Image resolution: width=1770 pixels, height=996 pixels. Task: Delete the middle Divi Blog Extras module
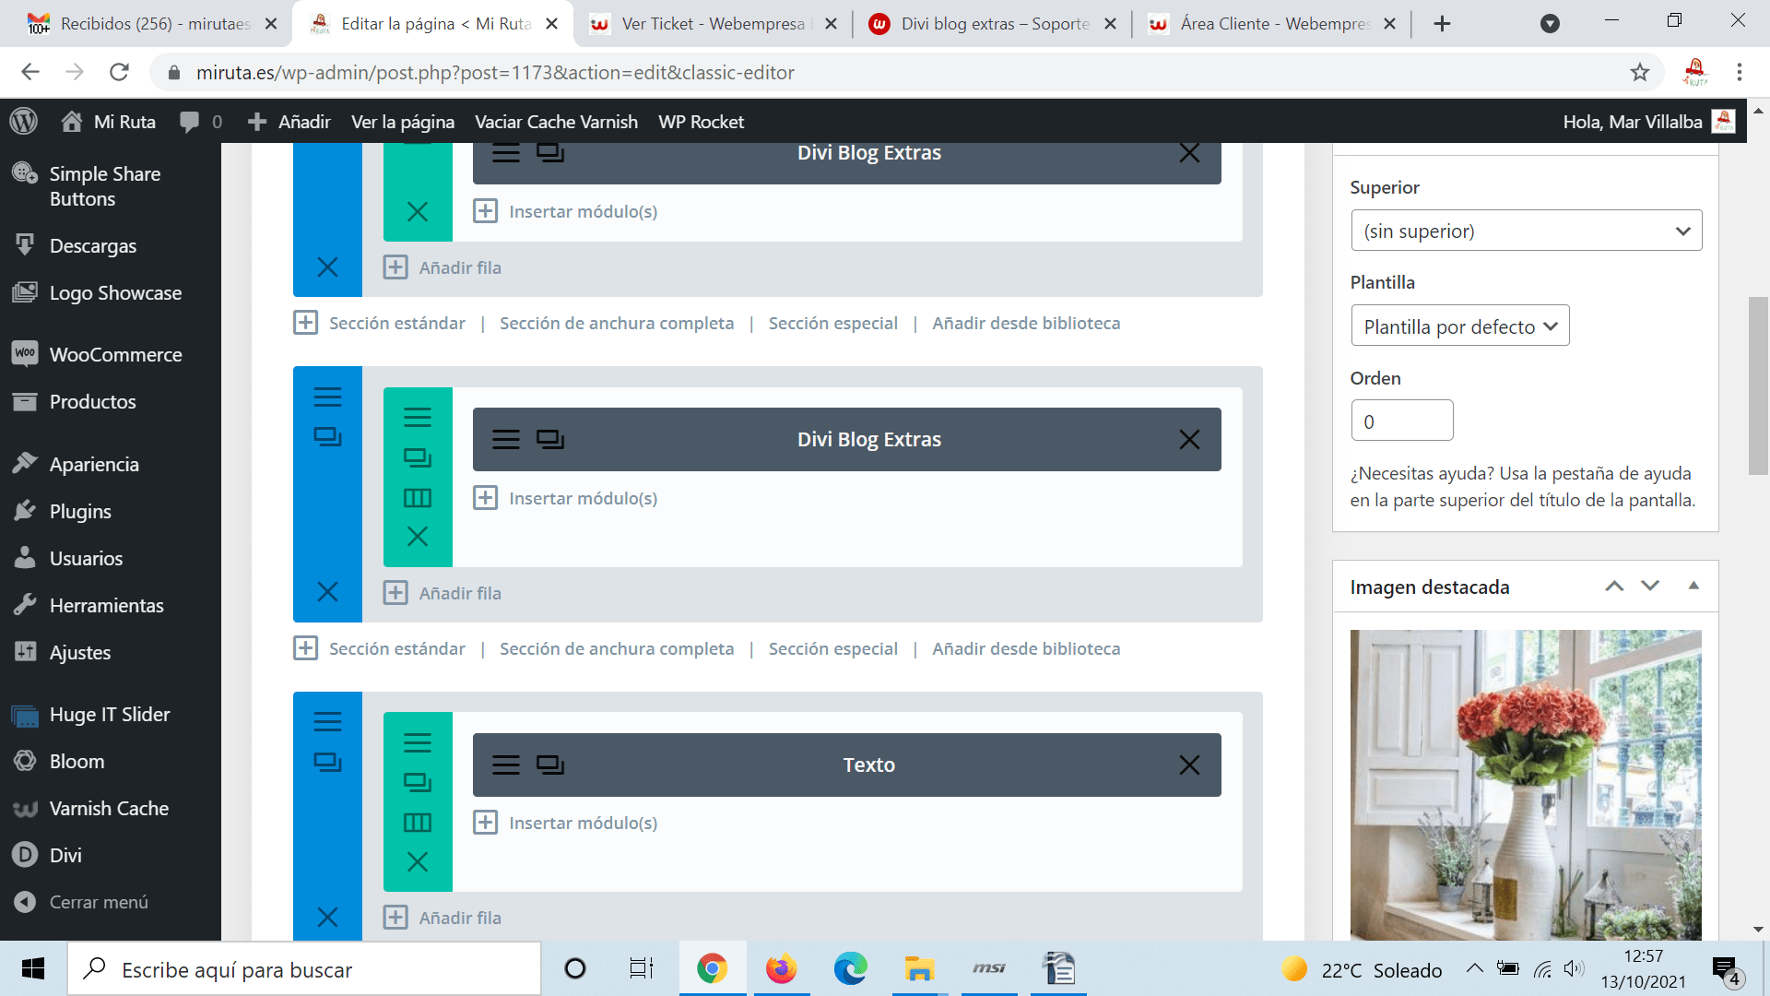tap(1189, 440)
